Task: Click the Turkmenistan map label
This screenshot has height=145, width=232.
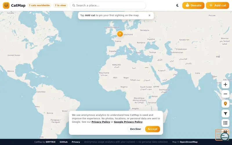Action: click(x=177, y=52)
